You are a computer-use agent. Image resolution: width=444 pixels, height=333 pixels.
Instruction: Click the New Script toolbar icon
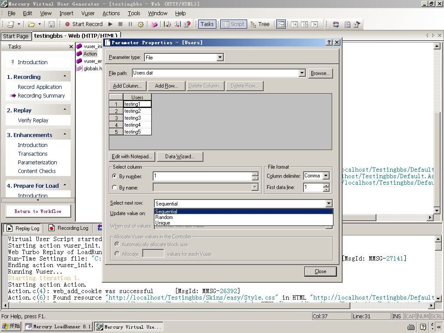(11, 24)
